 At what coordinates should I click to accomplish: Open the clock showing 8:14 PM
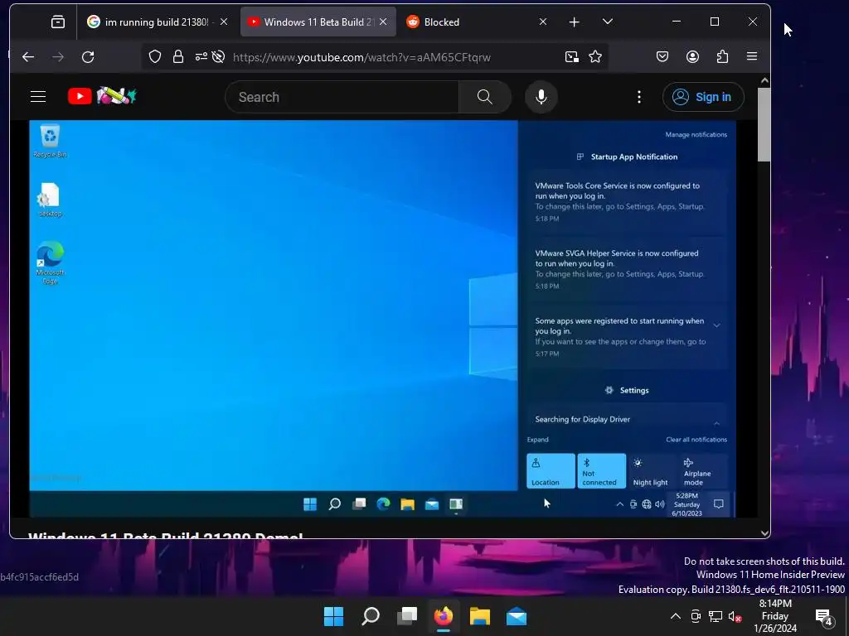(x=775, y=616)
